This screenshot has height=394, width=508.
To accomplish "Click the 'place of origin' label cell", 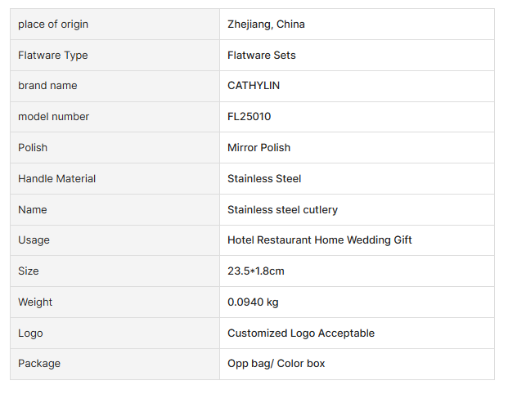I will [x=53, y=25].
